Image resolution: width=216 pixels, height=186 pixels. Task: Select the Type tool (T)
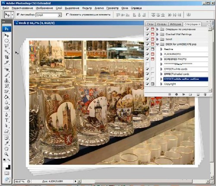6,120
